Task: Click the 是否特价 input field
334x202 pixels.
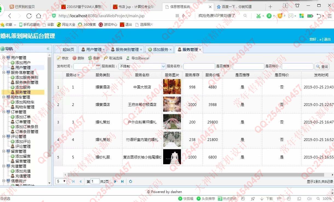Action: pos(298,67)
